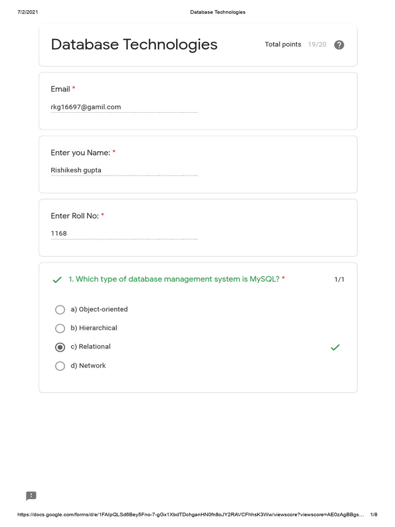The height and width of the screenshot is (527, 395).
Task: Select the Object-oriented radio button
Action: [60, 310]
